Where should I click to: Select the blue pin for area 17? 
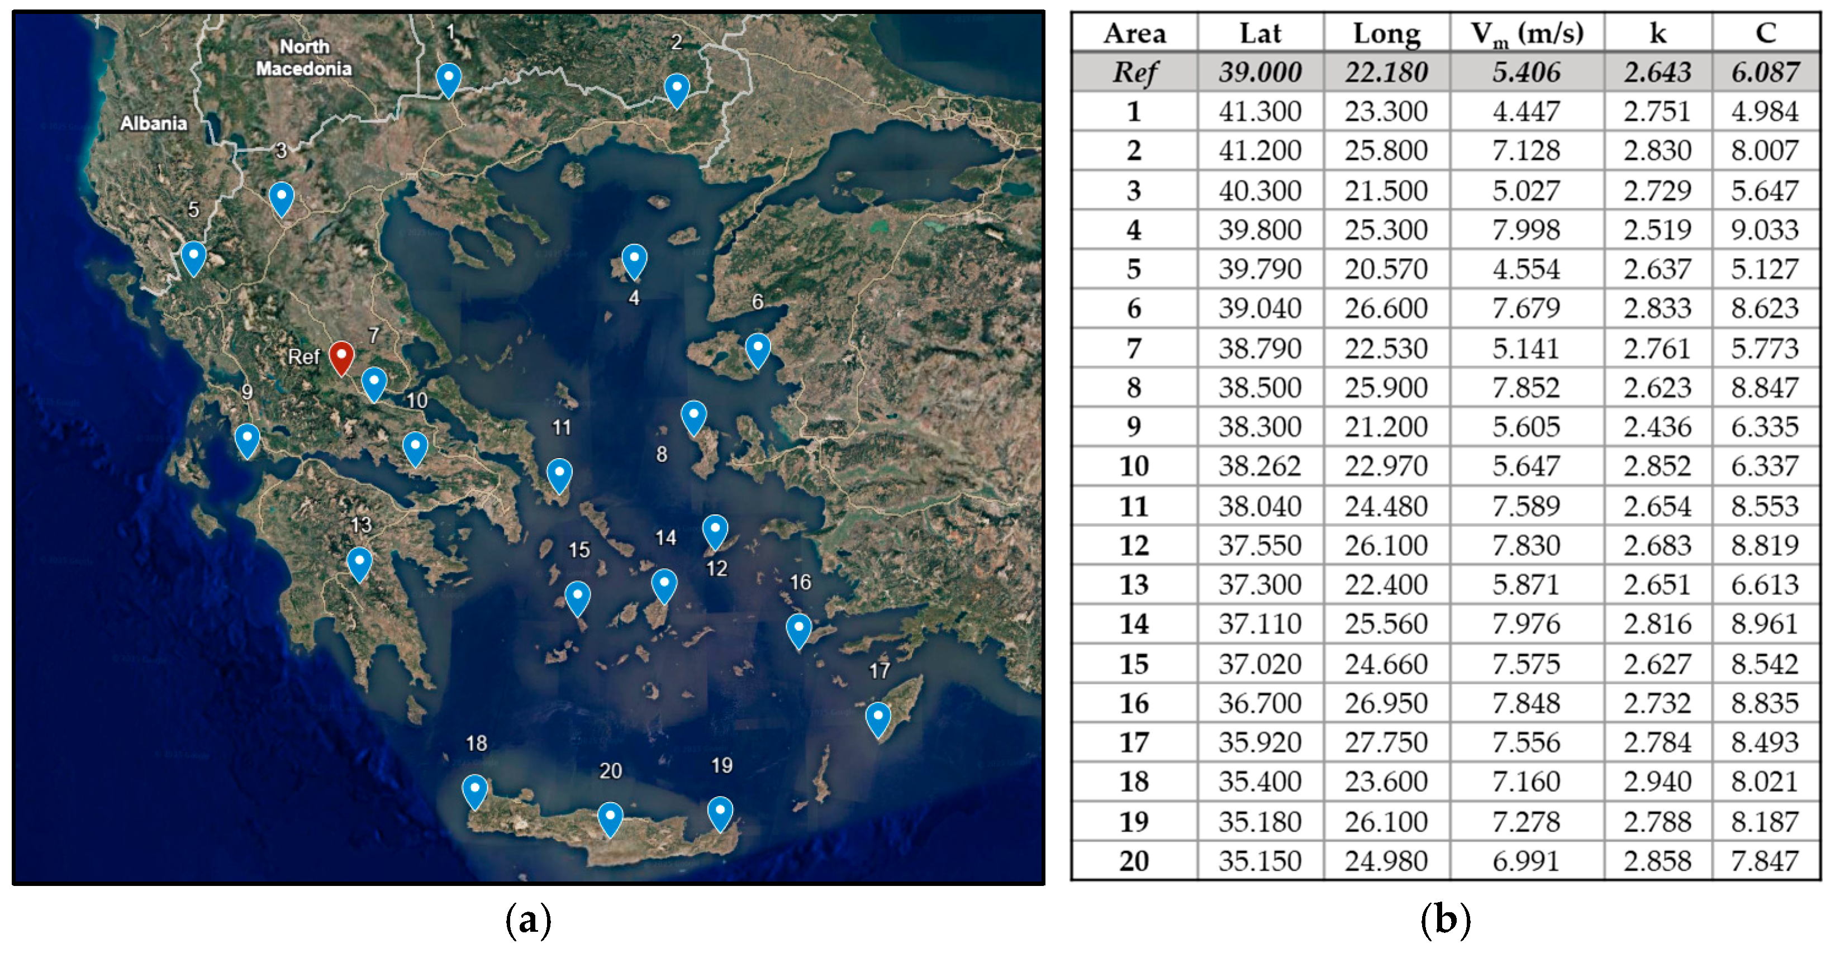tap(878, 718)
